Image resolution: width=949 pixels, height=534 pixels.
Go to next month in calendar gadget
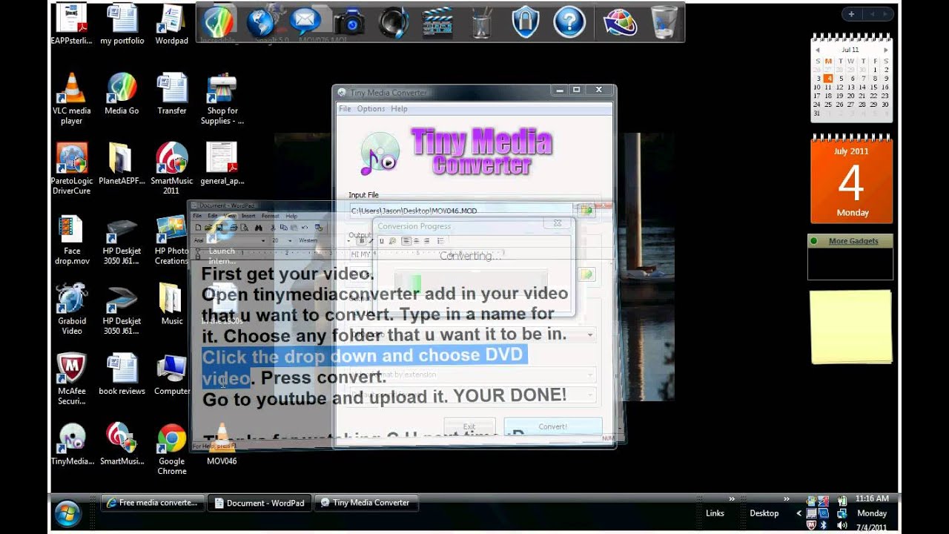(x=885, y=50)
